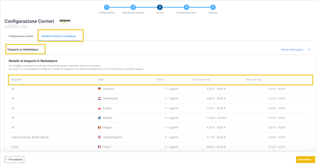Select Modelli di trasporto marketplace tab

(59, 36)
